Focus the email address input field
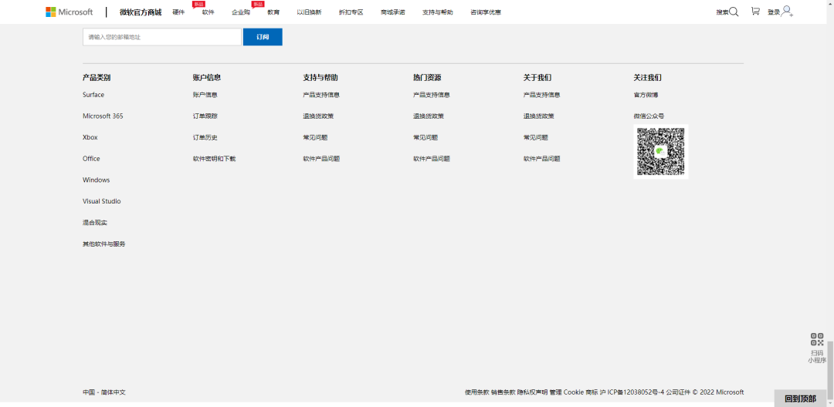This screenshot has width=834, height=407. [162, 37]
